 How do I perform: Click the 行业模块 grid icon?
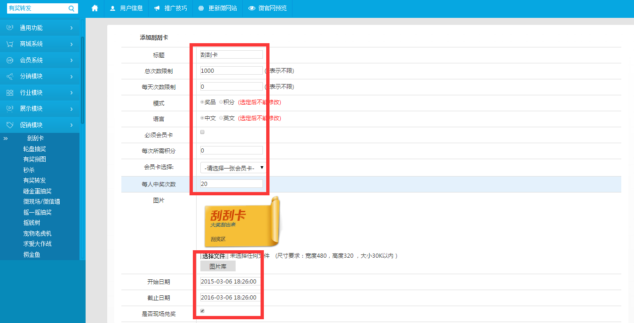click(10, 92)
